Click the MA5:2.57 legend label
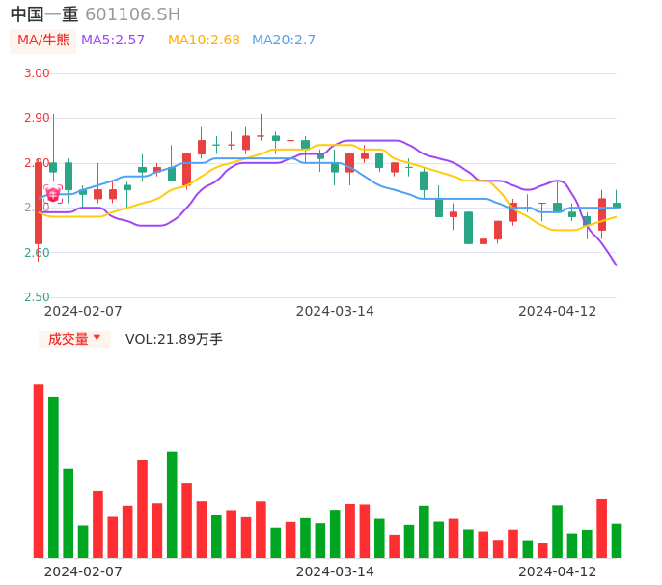This screenshot has width=662, height=585. point(113,41)
